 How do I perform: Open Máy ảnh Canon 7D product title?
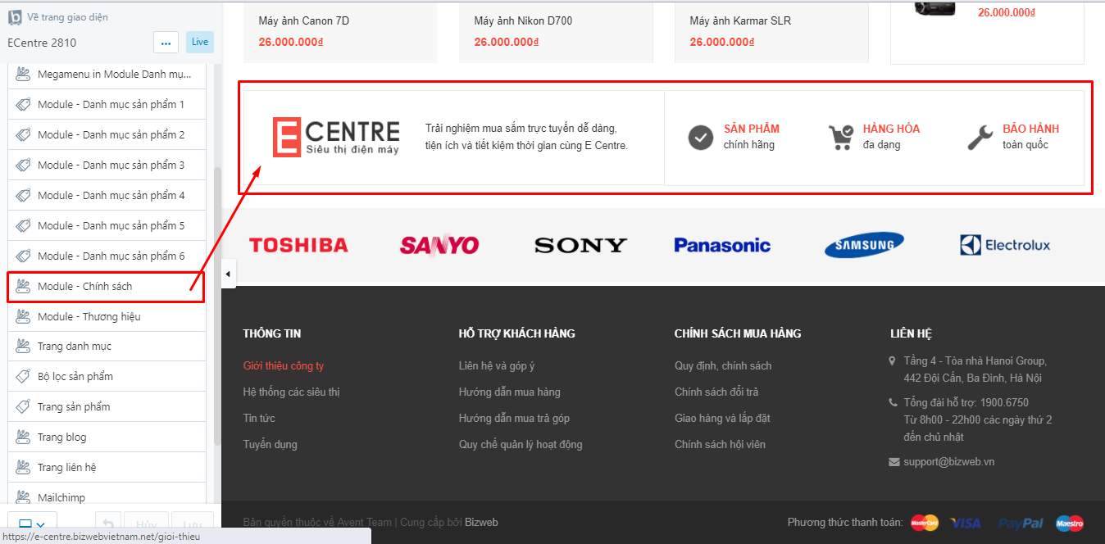(304, 21)
